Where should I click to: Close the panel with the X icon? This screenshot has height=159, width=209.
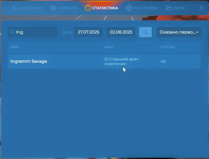pyautogui.click(x=201, y=8)
